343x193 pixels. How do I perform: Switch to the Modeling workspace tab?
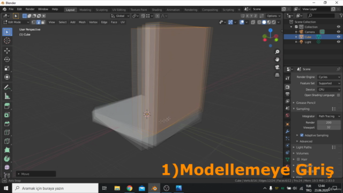click(85, 10)
